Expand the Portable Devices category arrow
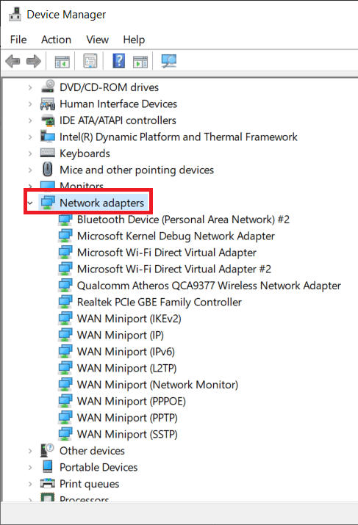This screenshot has height=525, width=358. 30,468
